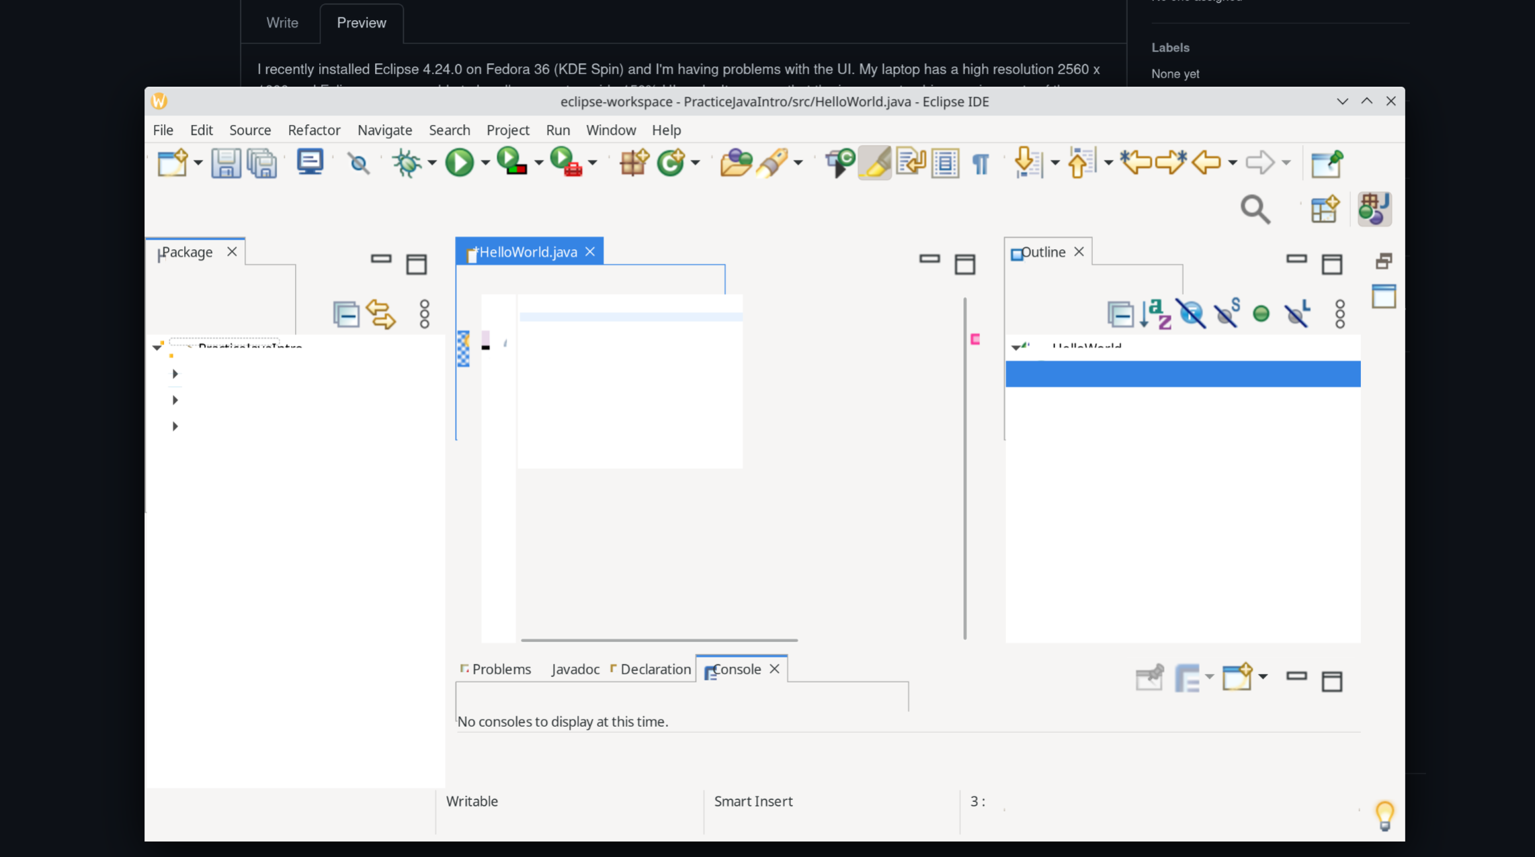Run the HelloWorld application with the Run icon
This screenshot has height=857, width=1535.
[x=460, y=162]
